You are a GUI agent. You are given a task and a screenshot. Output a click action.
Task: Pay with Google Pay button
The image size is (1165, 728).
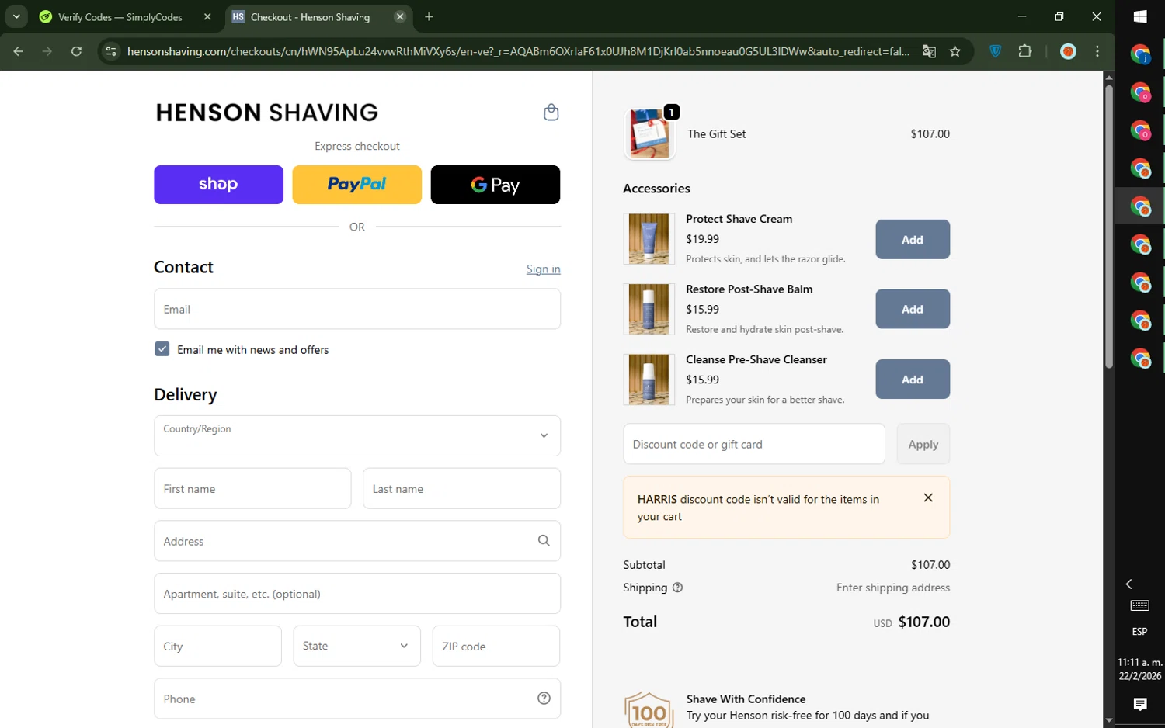pyautogui.click(x=496, y=185)
